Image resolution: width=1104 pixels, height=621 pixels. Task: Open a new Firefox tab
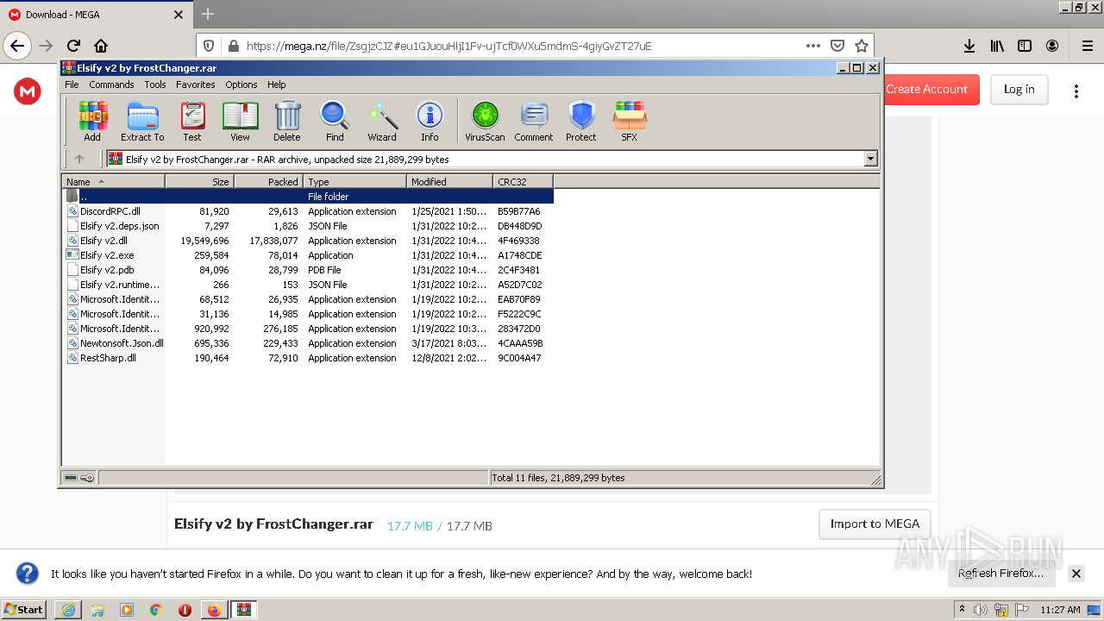tap(207, 15)
